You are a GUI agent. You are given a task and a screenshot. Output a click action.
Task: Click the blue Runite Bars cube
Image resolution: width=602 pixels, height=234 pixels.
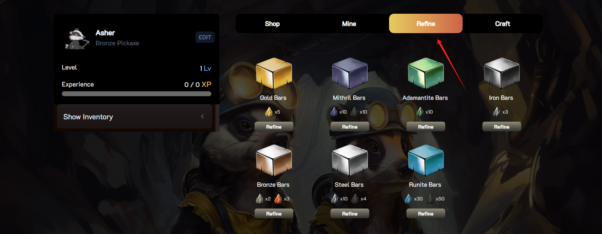pyautogui.click(x=426, y=161)
